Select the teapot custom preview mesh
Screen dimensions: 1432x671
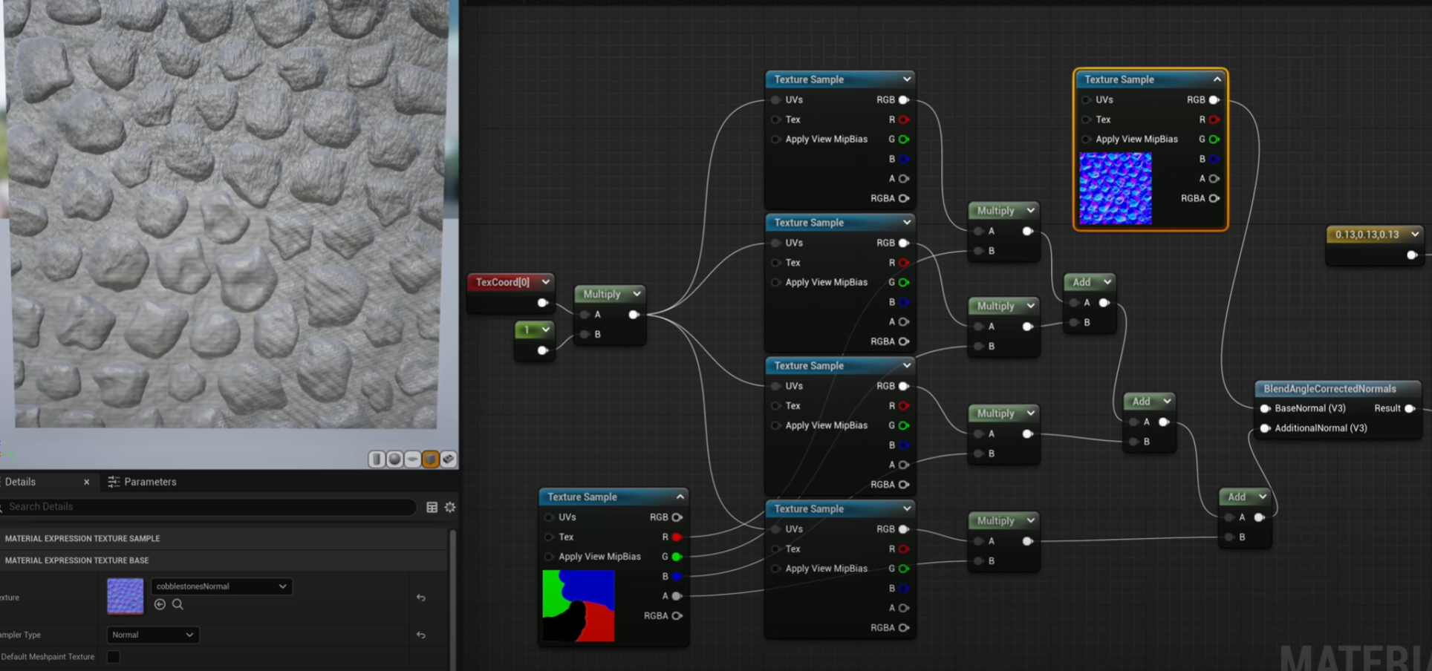point(448,459)
